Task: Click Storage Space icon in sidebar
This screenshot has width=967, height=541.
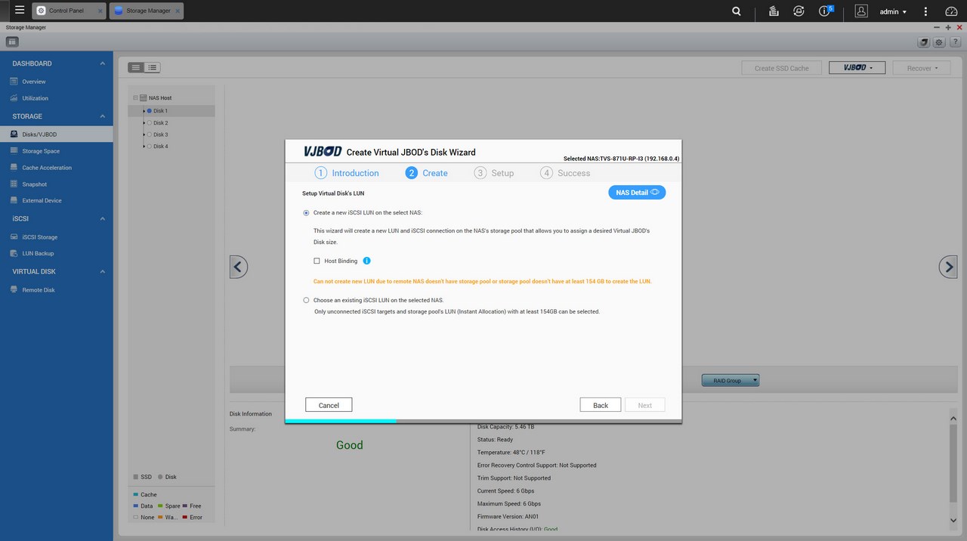Action: pyautogui.click(x=14, y=151)
